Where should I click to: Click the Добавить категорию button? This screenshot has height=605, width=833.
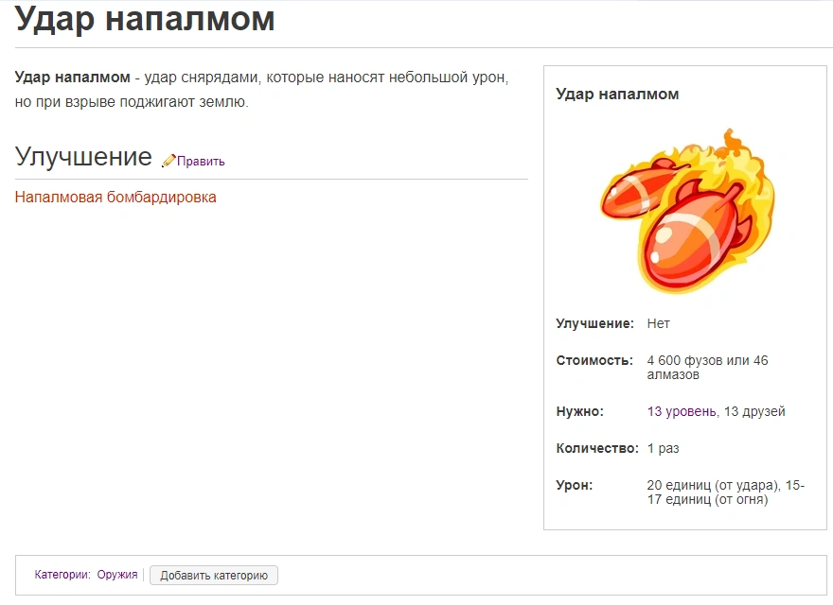click(x=214, y=575)
